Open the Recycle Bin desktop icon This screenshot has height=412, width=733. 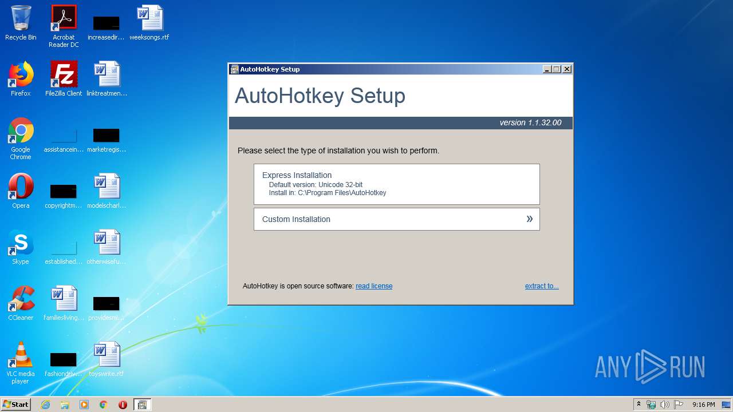point(21,23)
